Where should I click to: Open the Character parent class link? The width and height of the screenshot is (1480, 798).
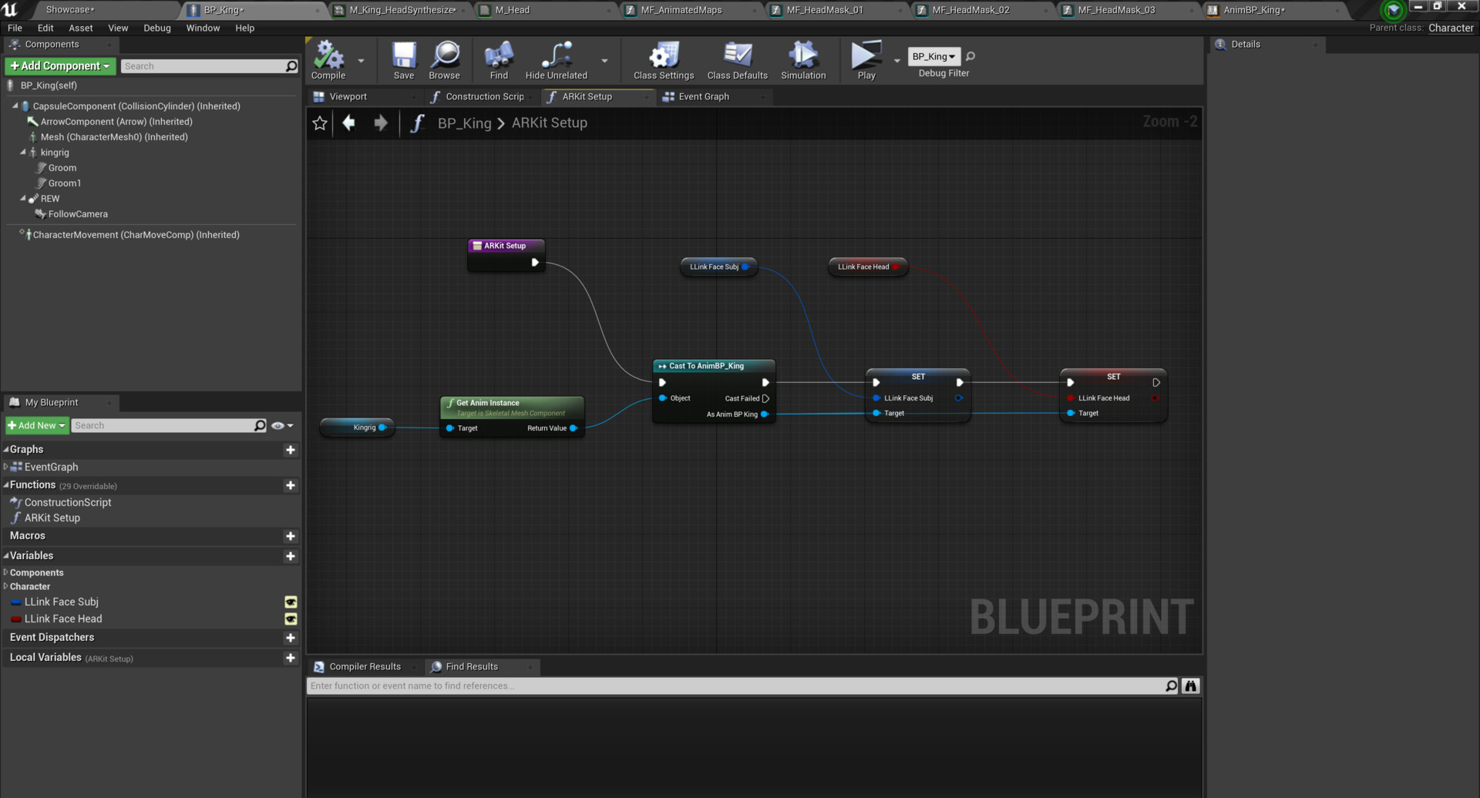1450,28
